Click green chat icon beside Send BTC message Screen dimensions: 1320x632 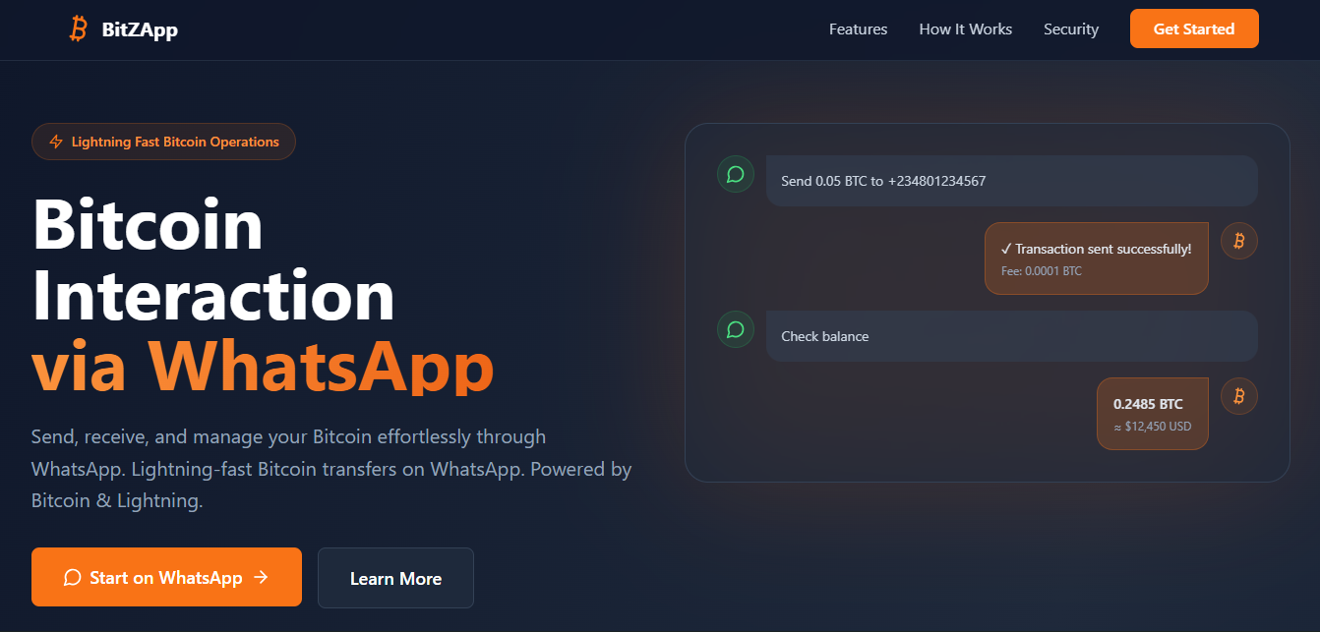pyautogui.click(x=735, y=174)
